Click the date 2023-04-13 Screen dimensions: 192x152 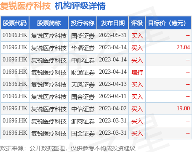(113, 84)
